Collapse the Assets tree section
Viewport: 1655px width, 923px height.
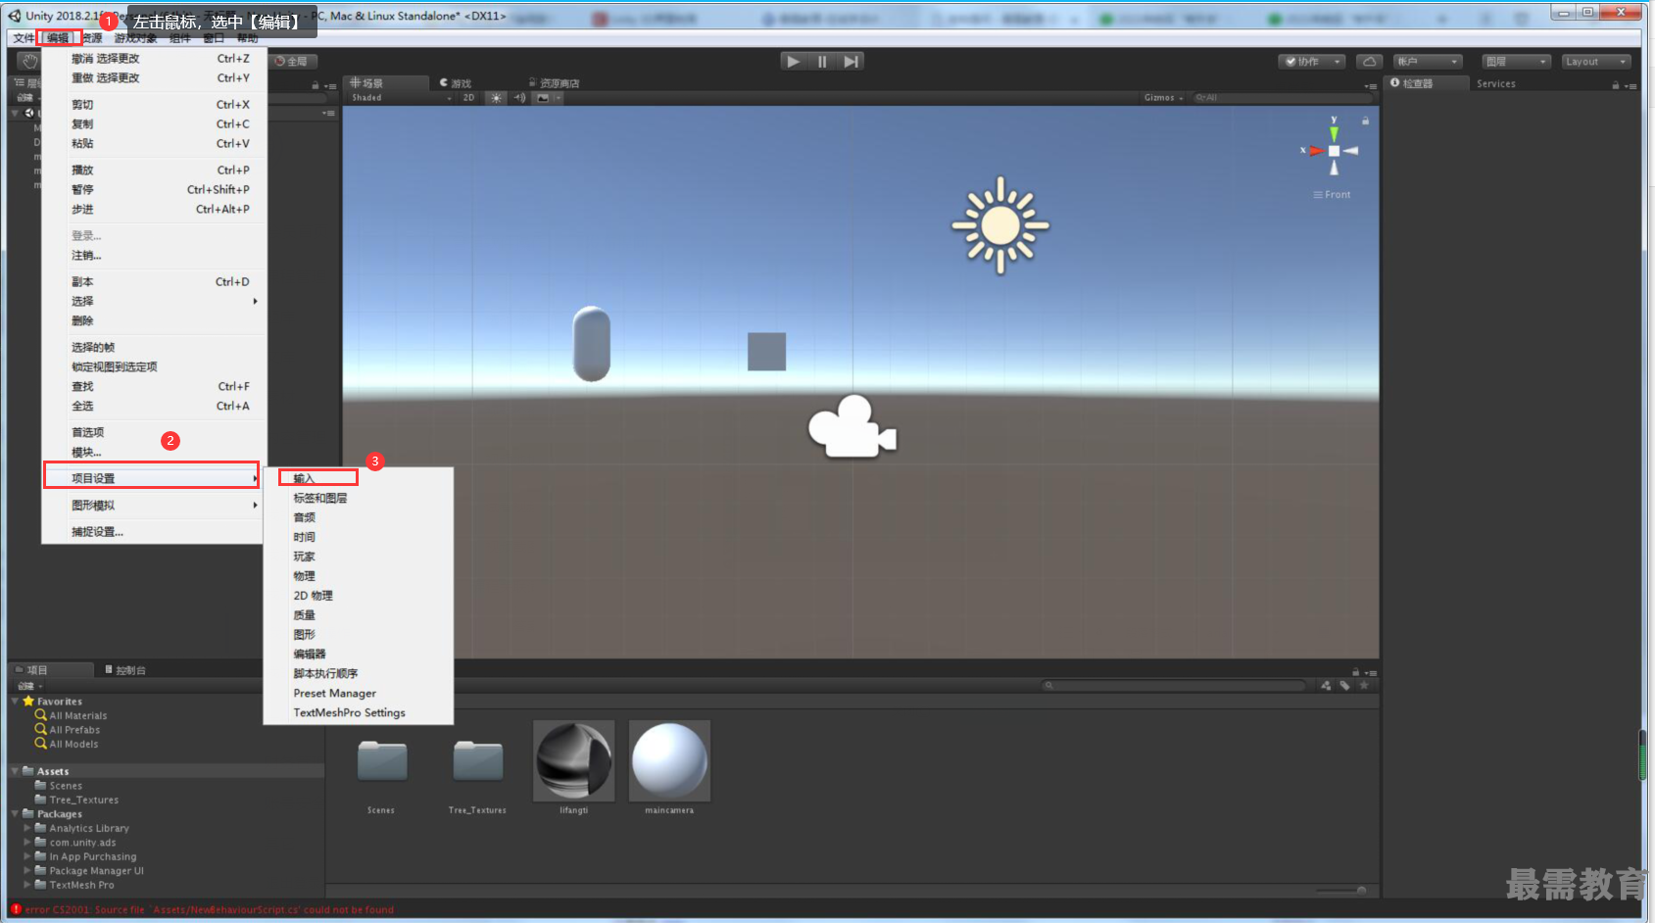pyautogui.click(x=15, y=771)
